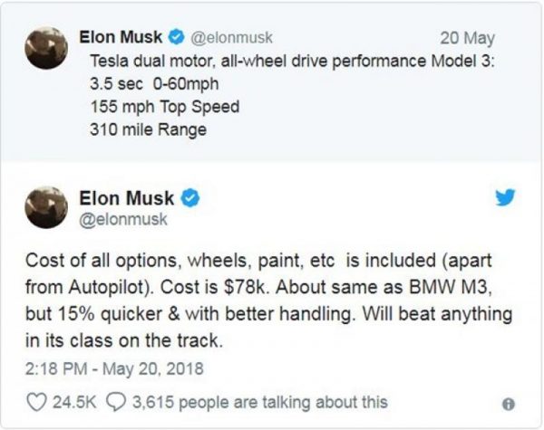
Task: Click the @elonmusk handle below main name
Action: 123,219
